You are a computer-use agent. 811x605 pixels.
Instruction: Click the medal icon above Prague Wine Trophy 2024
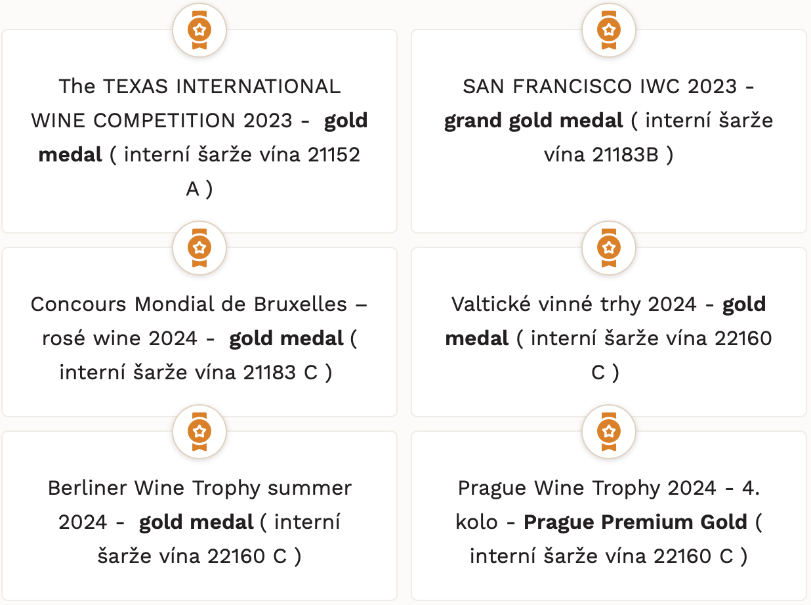pos(609,432)
